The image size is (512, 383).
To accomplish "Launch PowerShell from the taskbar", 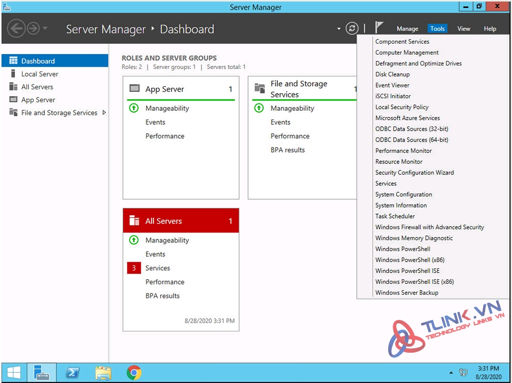I will point(72,373).
